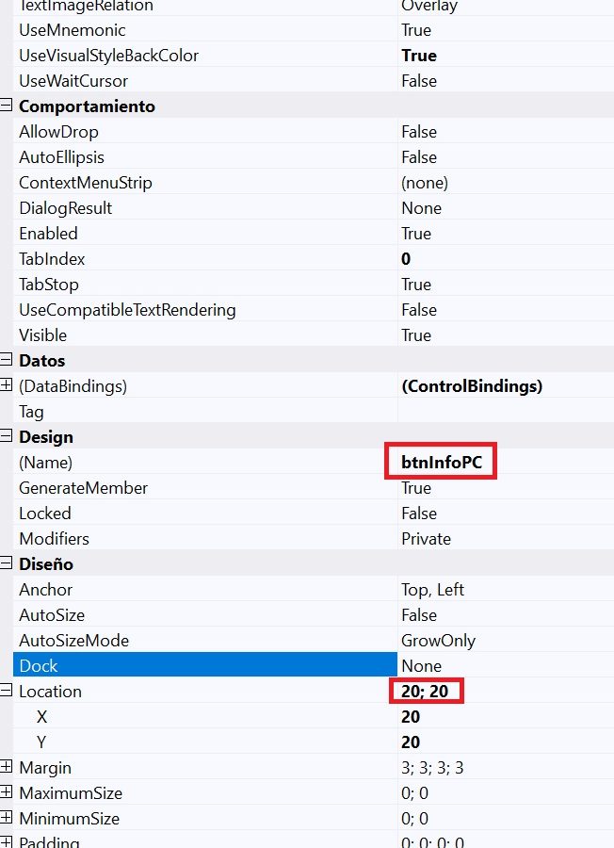Expand the (DataBindings) property node
Image resolution: width=614 pixels, height=848 pixels.
(7, 386)
